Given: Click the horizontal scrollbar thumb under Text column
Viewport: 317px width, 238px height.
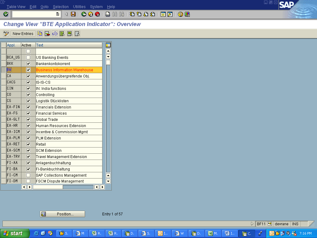Looking at the screenshot, I should (48, 187).
